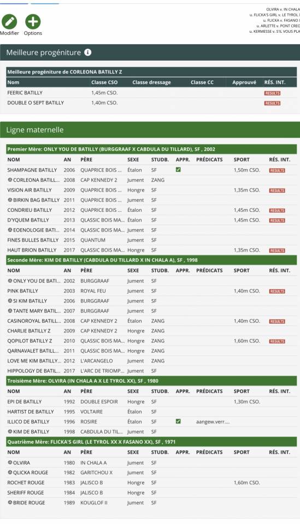Screen dimensions: 300x524
Task: Open RESULTS badge in PINK BATILLY row
Action: click(x=277, y=291)
